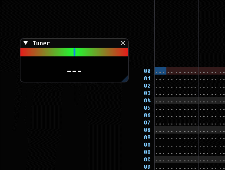Select pattern row number 04

pos(147,101)
